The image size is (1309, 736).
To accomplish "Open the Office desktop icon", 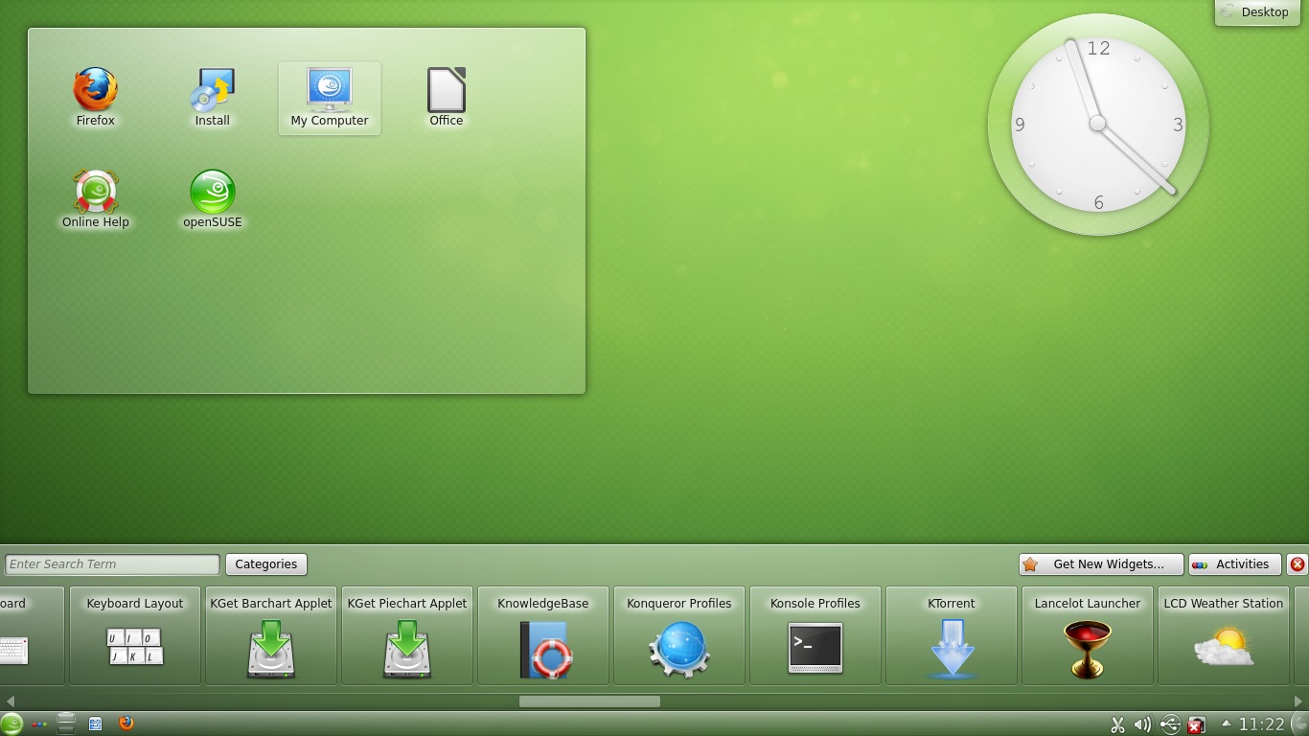I will (447, 96).
